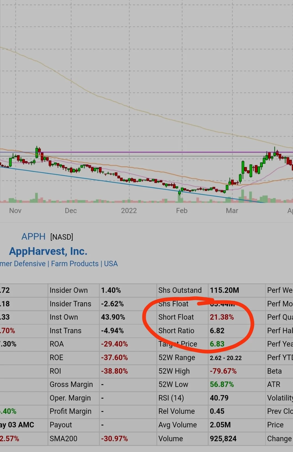This screenshot has height=452, width=293.
Task: Click the 6.83 target price value
Action: 217,344
